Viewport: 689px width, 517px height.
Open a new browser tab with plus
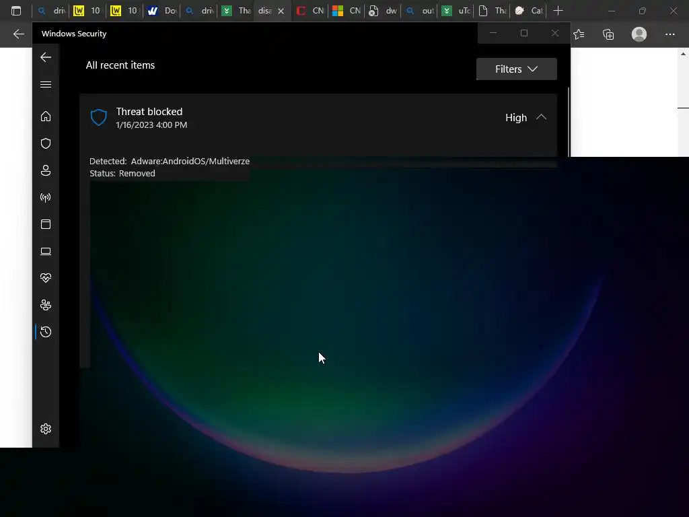click(558, 11)
